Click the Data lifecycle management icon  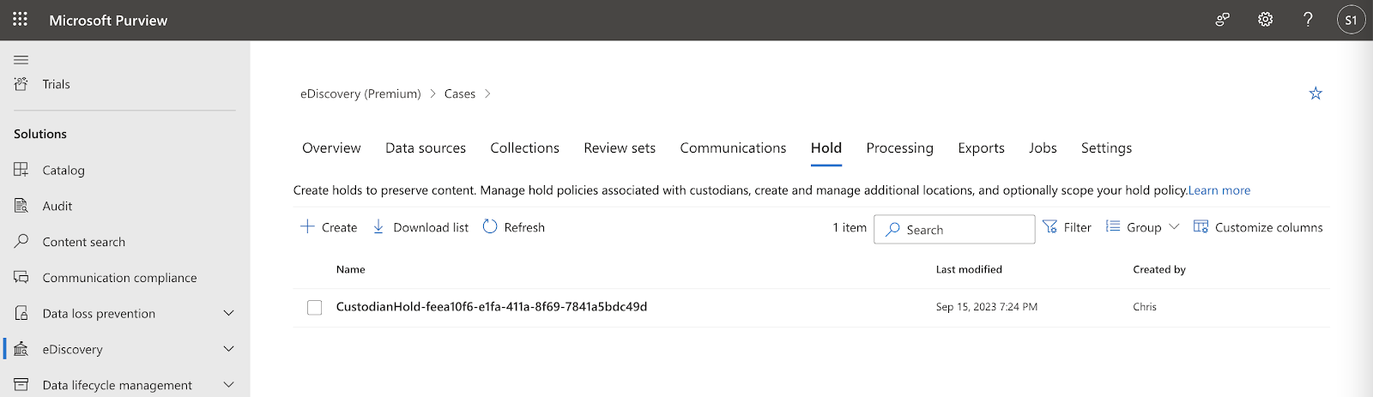21,385
